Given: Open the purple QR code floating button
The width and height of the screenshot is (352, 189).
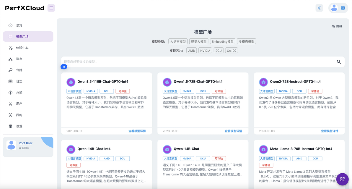Looking at the screenshot, I should point(342,179).
